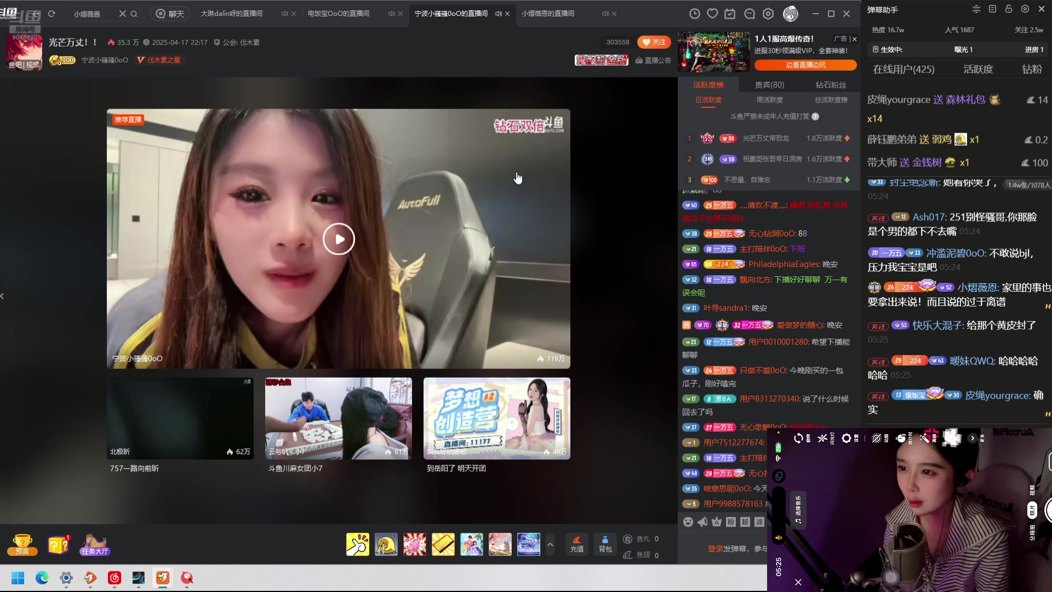Viewport: 1052px width, 592px height.
Task: Click the crown noble icon in chat
Action: [717, 522]
